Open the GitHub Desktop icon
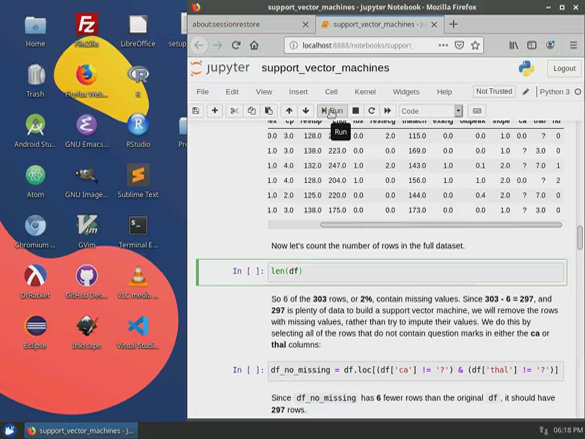This screenshot has height=439, width=585. coord(87,282)
